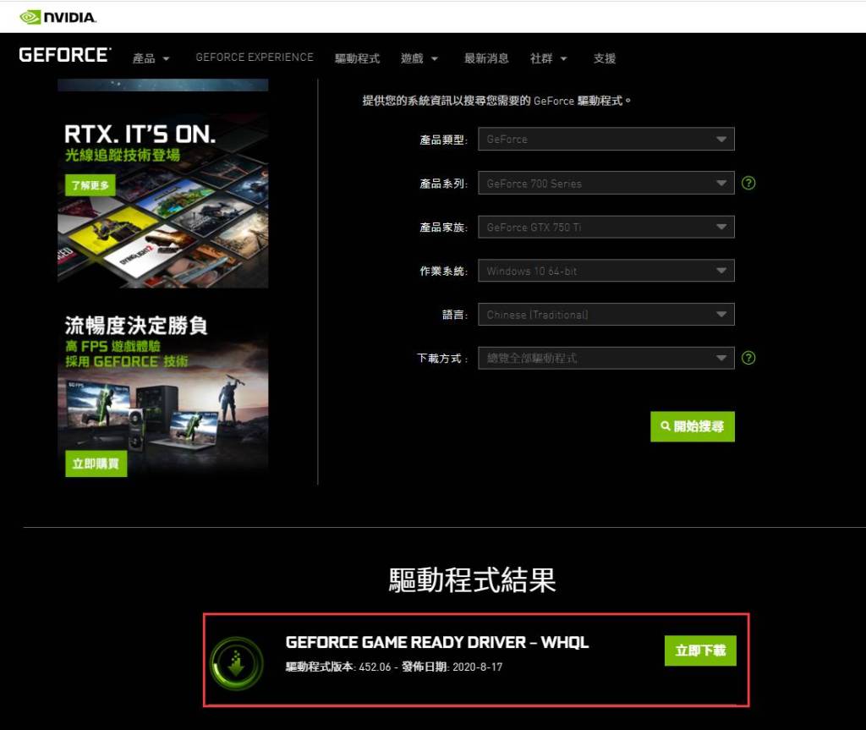Go to 驅動程式 navigation item
This screenshot has height=730, width=866.
click(358, 58)
